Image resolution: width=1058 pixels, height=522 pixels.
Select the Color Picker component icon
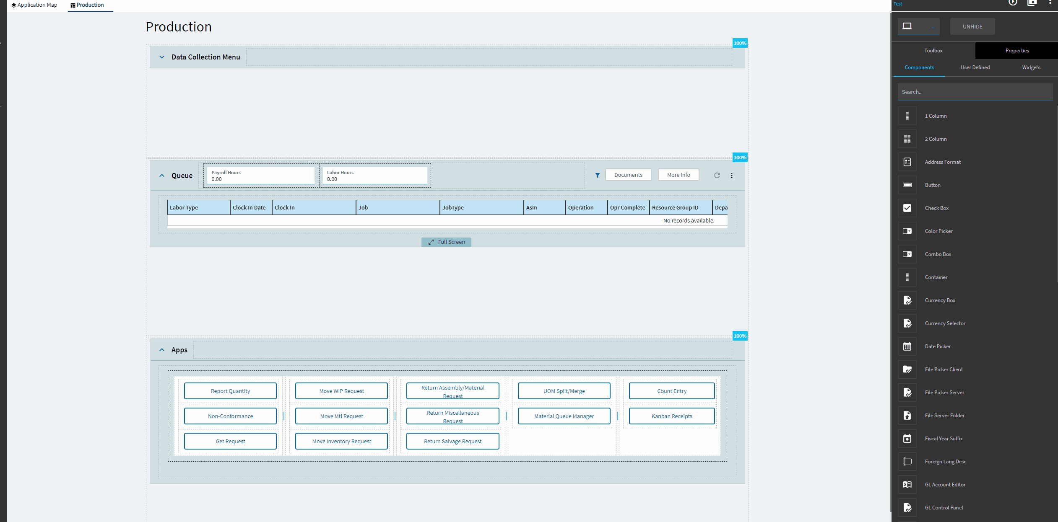[x=907, y=231]
